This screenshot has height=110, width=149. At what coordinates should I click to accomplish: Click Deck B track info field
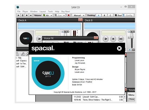click(114, 33)
